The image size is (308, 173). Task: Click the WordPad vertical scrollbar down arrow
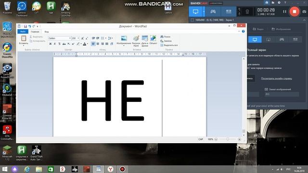[244, 135]
